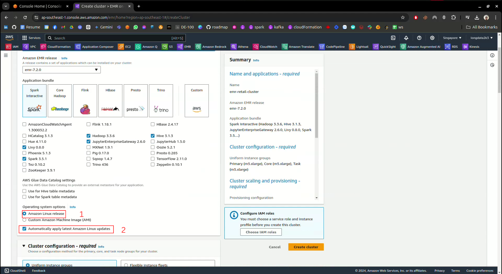
Task: Check Use for Hive table metadata
Action: (25, 191)
